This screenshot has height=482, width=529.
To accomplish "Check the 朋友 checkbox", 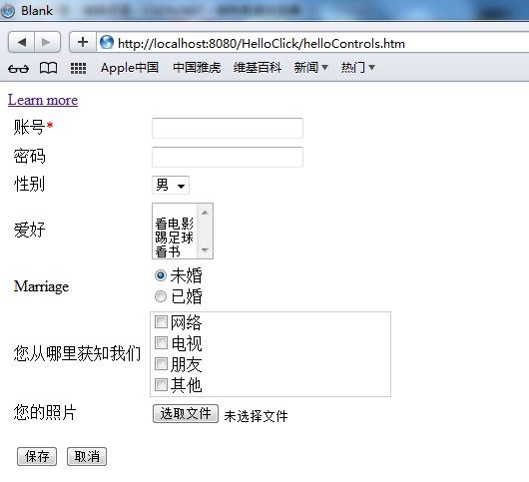I will click(161, 363).
